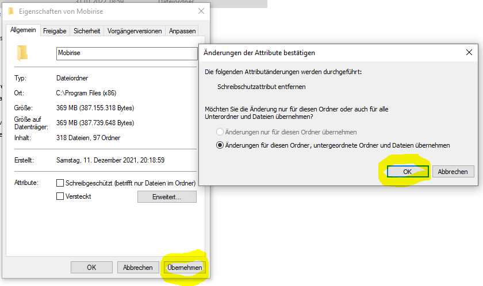Click the 'Inhalt:' label

tap(22, 138)
